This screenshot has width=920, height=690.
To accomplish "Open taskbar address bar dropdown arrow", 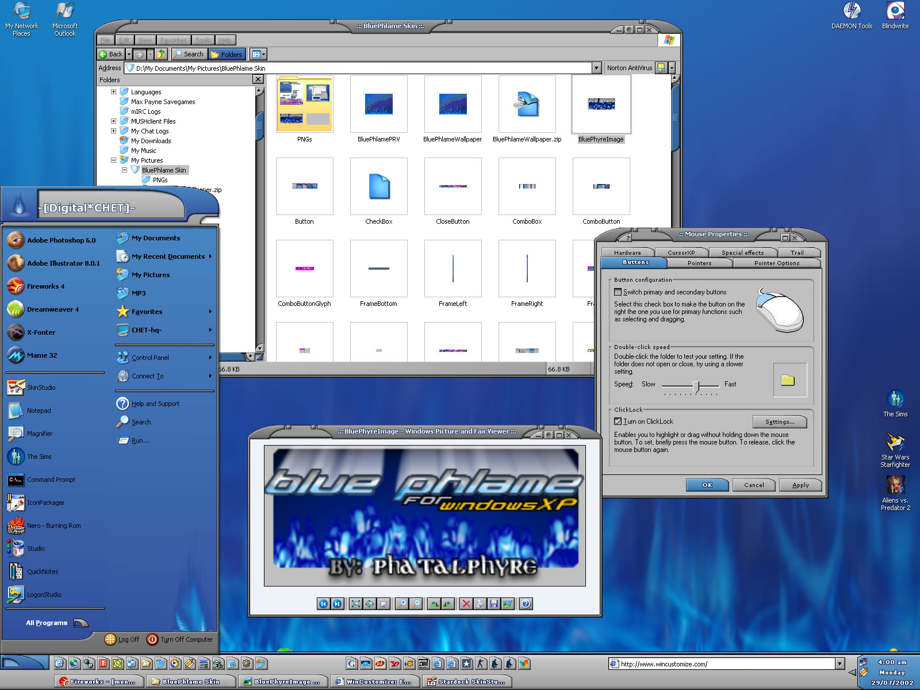I will (839, 664).
